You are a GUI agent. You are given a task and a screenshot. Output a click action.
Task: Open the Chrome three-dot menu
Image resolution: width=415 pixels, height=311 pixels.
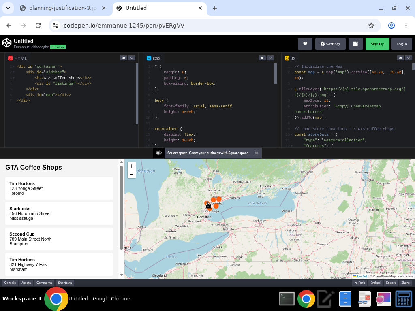406,26
